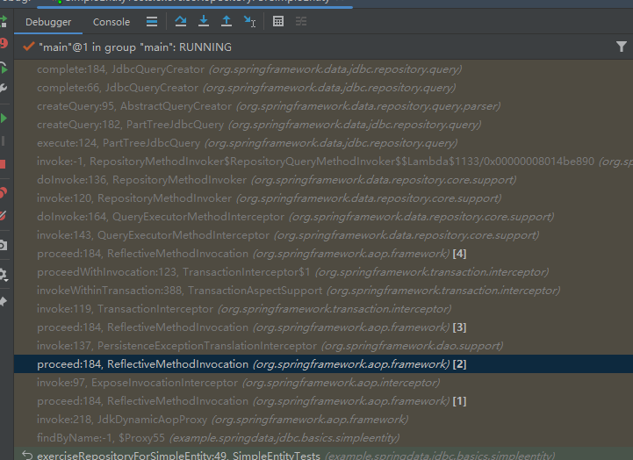Select frame invoke:120, RepositoryMethodInvoker

pyautogui.click(x=323, y=198)
